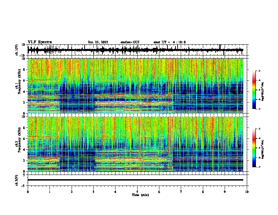
Task: Click the time axis tick label "1"
Action: (49, 192)
